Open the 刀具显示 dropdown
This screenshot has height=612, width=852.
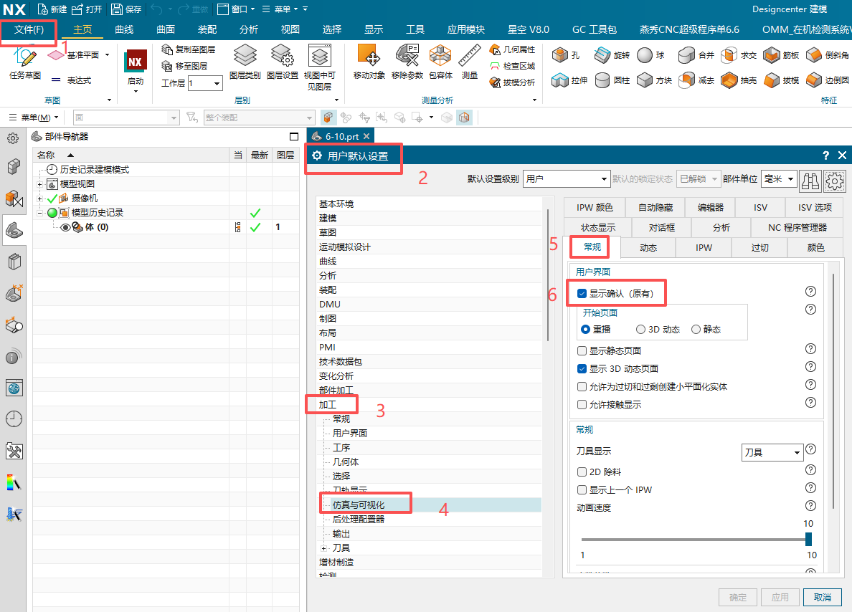tap(772, 452)
